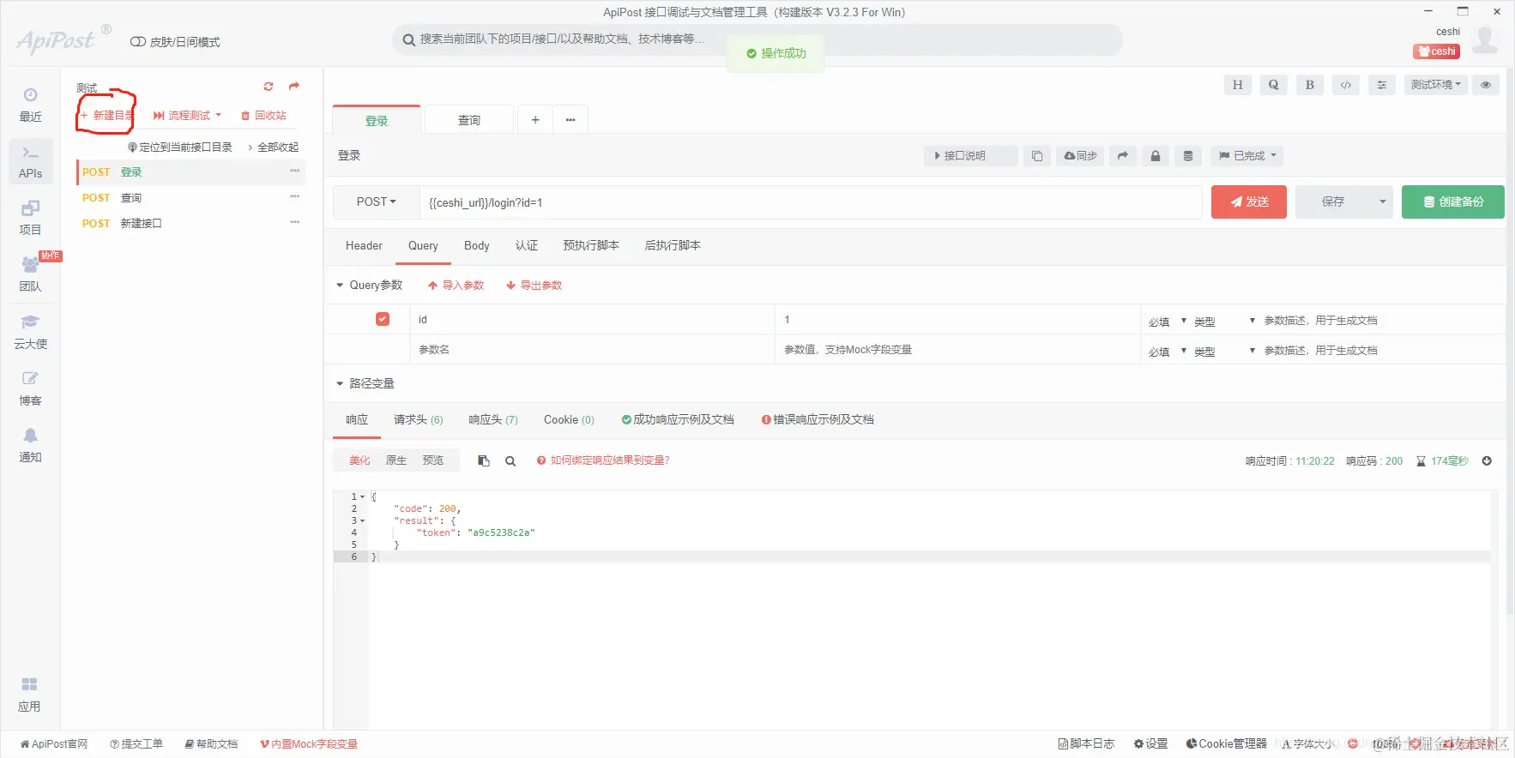Open the more options dots for 新建接口
Viewport: 1515px width, 758px height.
click(x=294, y=223)
